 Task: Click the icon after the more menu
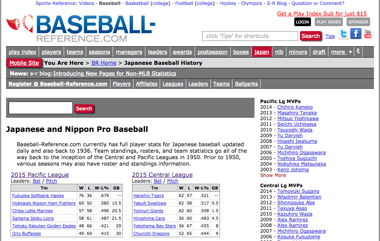click(x=358, y=52)
